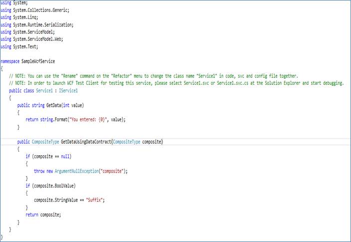Click the composite.BoolValue condition
The image size is (351, 242).
pyautogui.click(x=54, y=186)
